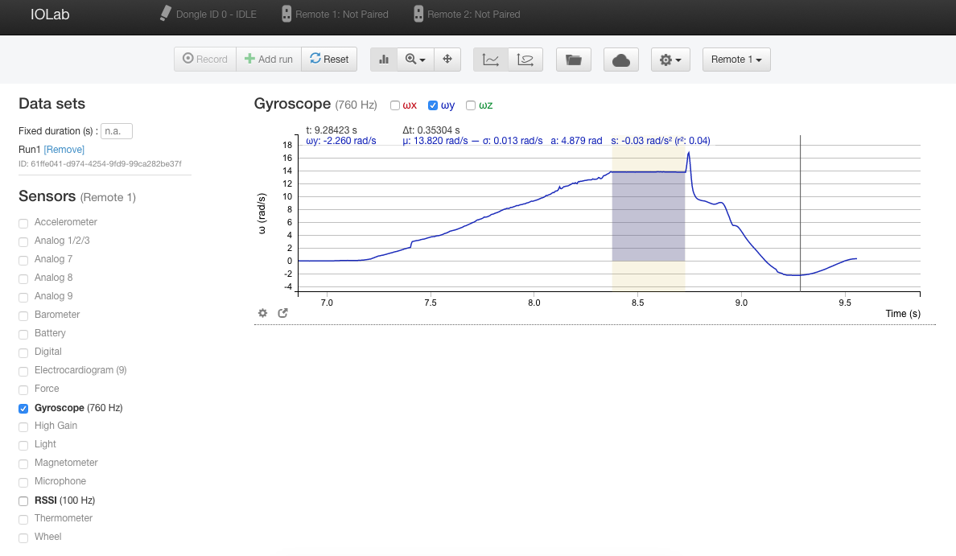This screenshot has height=556, width=956.
Task: Switch to time-series chart view icon
Action: click(491, 59)
